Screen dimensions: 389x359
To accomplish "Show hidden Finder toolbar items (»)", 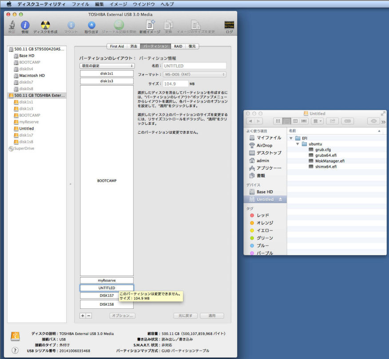I will 384,122.
